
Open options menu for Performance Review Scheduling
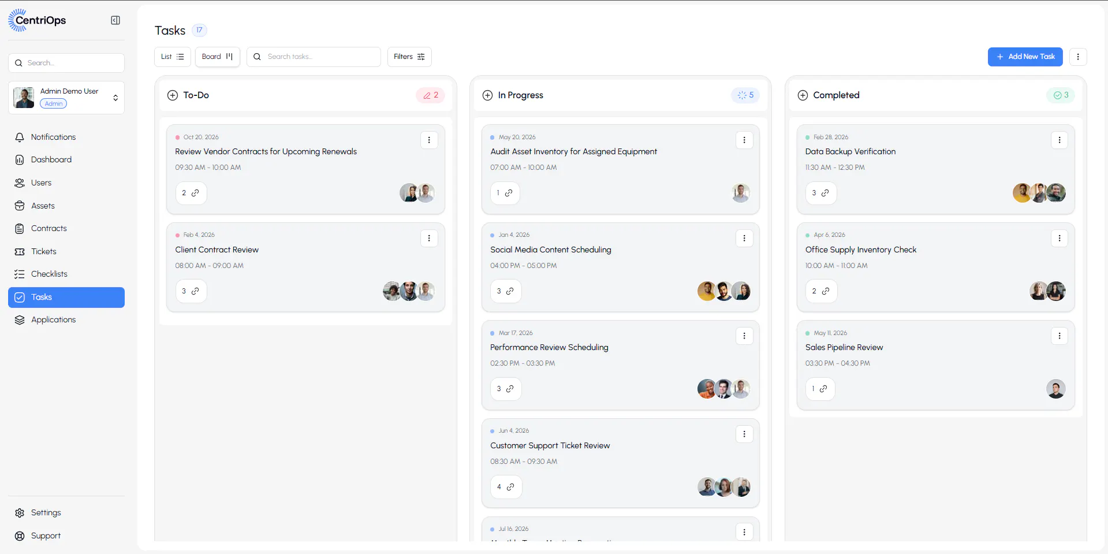(x=744, y=336)
